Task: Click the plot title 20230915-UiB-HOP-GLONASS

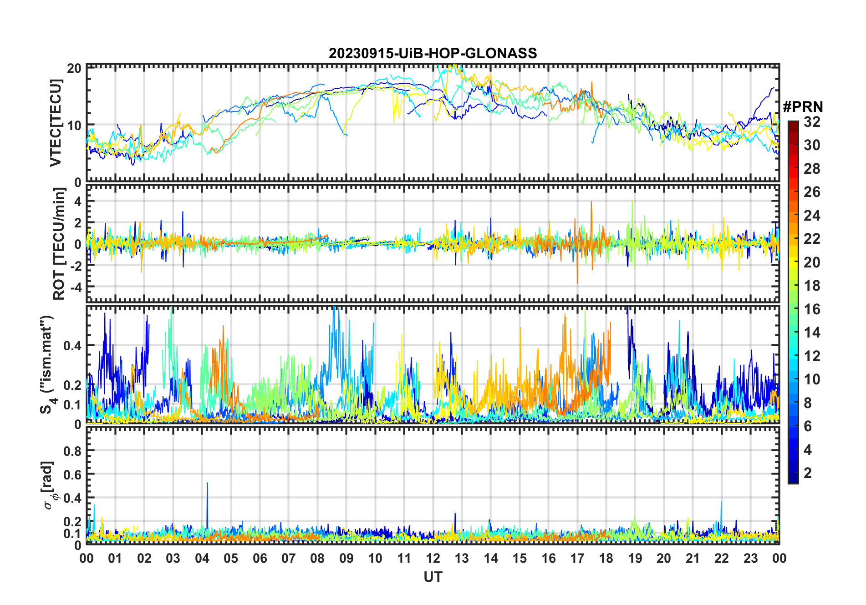Action: [433, 54]
